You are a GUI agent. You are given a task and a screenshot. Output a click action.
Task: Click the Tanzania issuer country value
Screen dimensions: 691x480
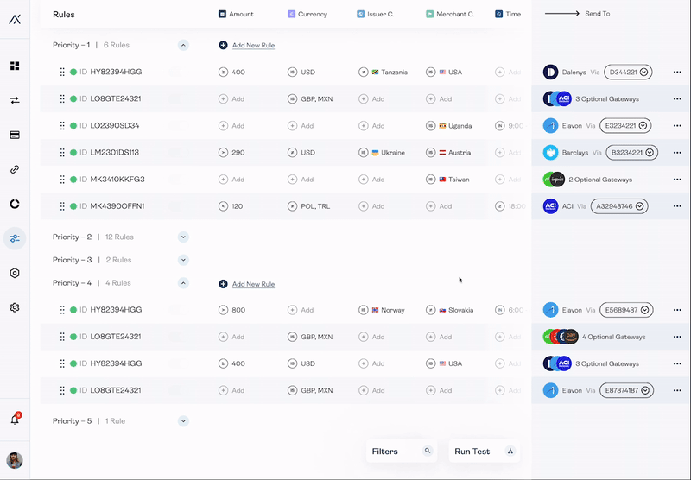point(390,73)
